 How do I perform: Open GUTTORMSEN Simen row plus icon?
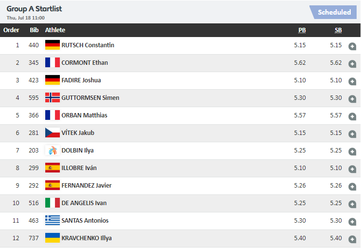pos(352,99)
